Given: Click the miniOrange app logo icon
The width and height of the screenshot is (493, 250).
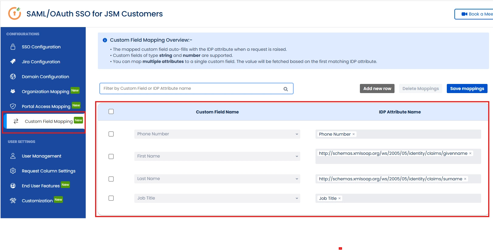Looking at the screenshot, I should (15, 13).
